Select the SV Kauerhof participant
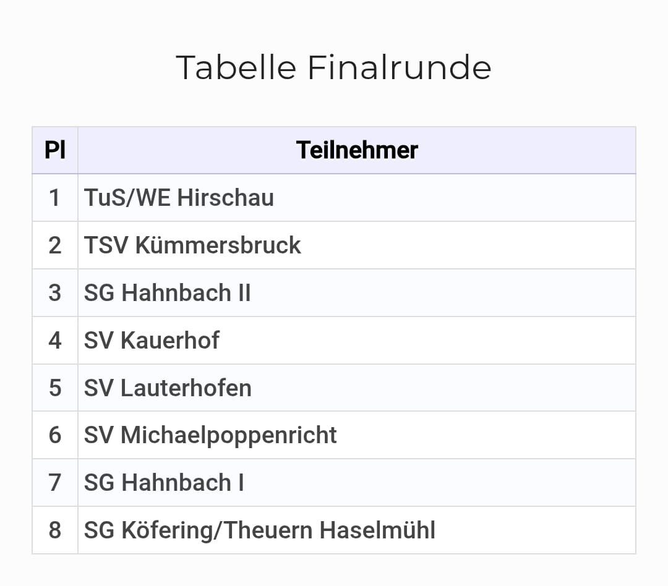This screenshot has height=586, width=668. tap(152, 341)
